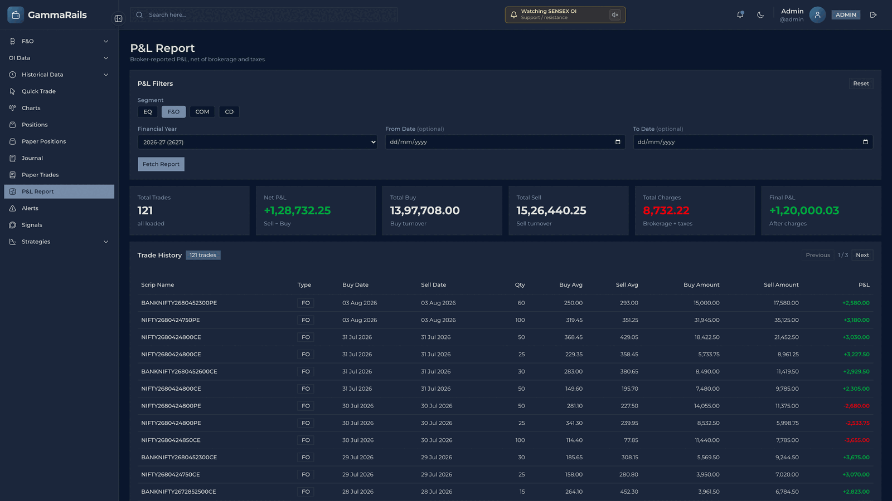The image size is (892, 501).
Task: Select the CD segment
Action: click(x=229, y=112)
